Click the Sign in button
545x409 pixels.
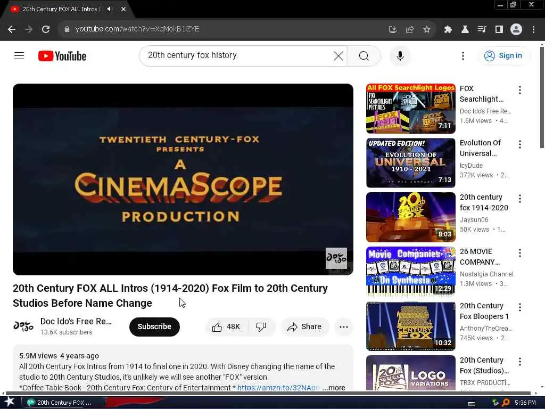pyautogui.click(x=503, y=55)
